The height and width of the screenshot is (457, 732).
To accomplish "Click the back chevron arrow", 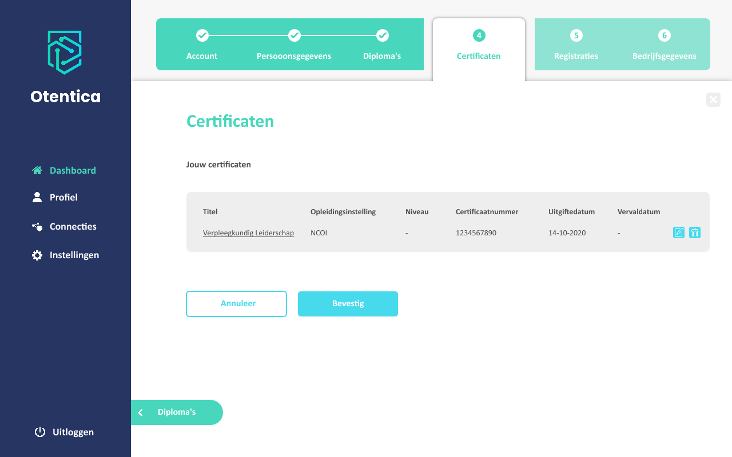I will (141, 412).
